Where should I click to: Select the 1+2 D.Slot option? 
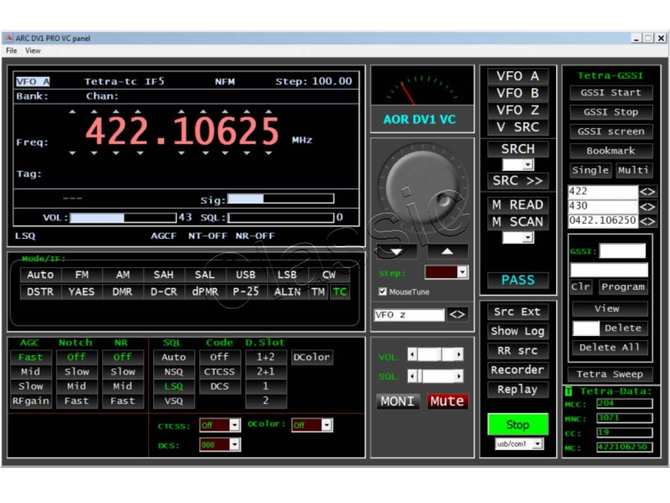[266, 357]
